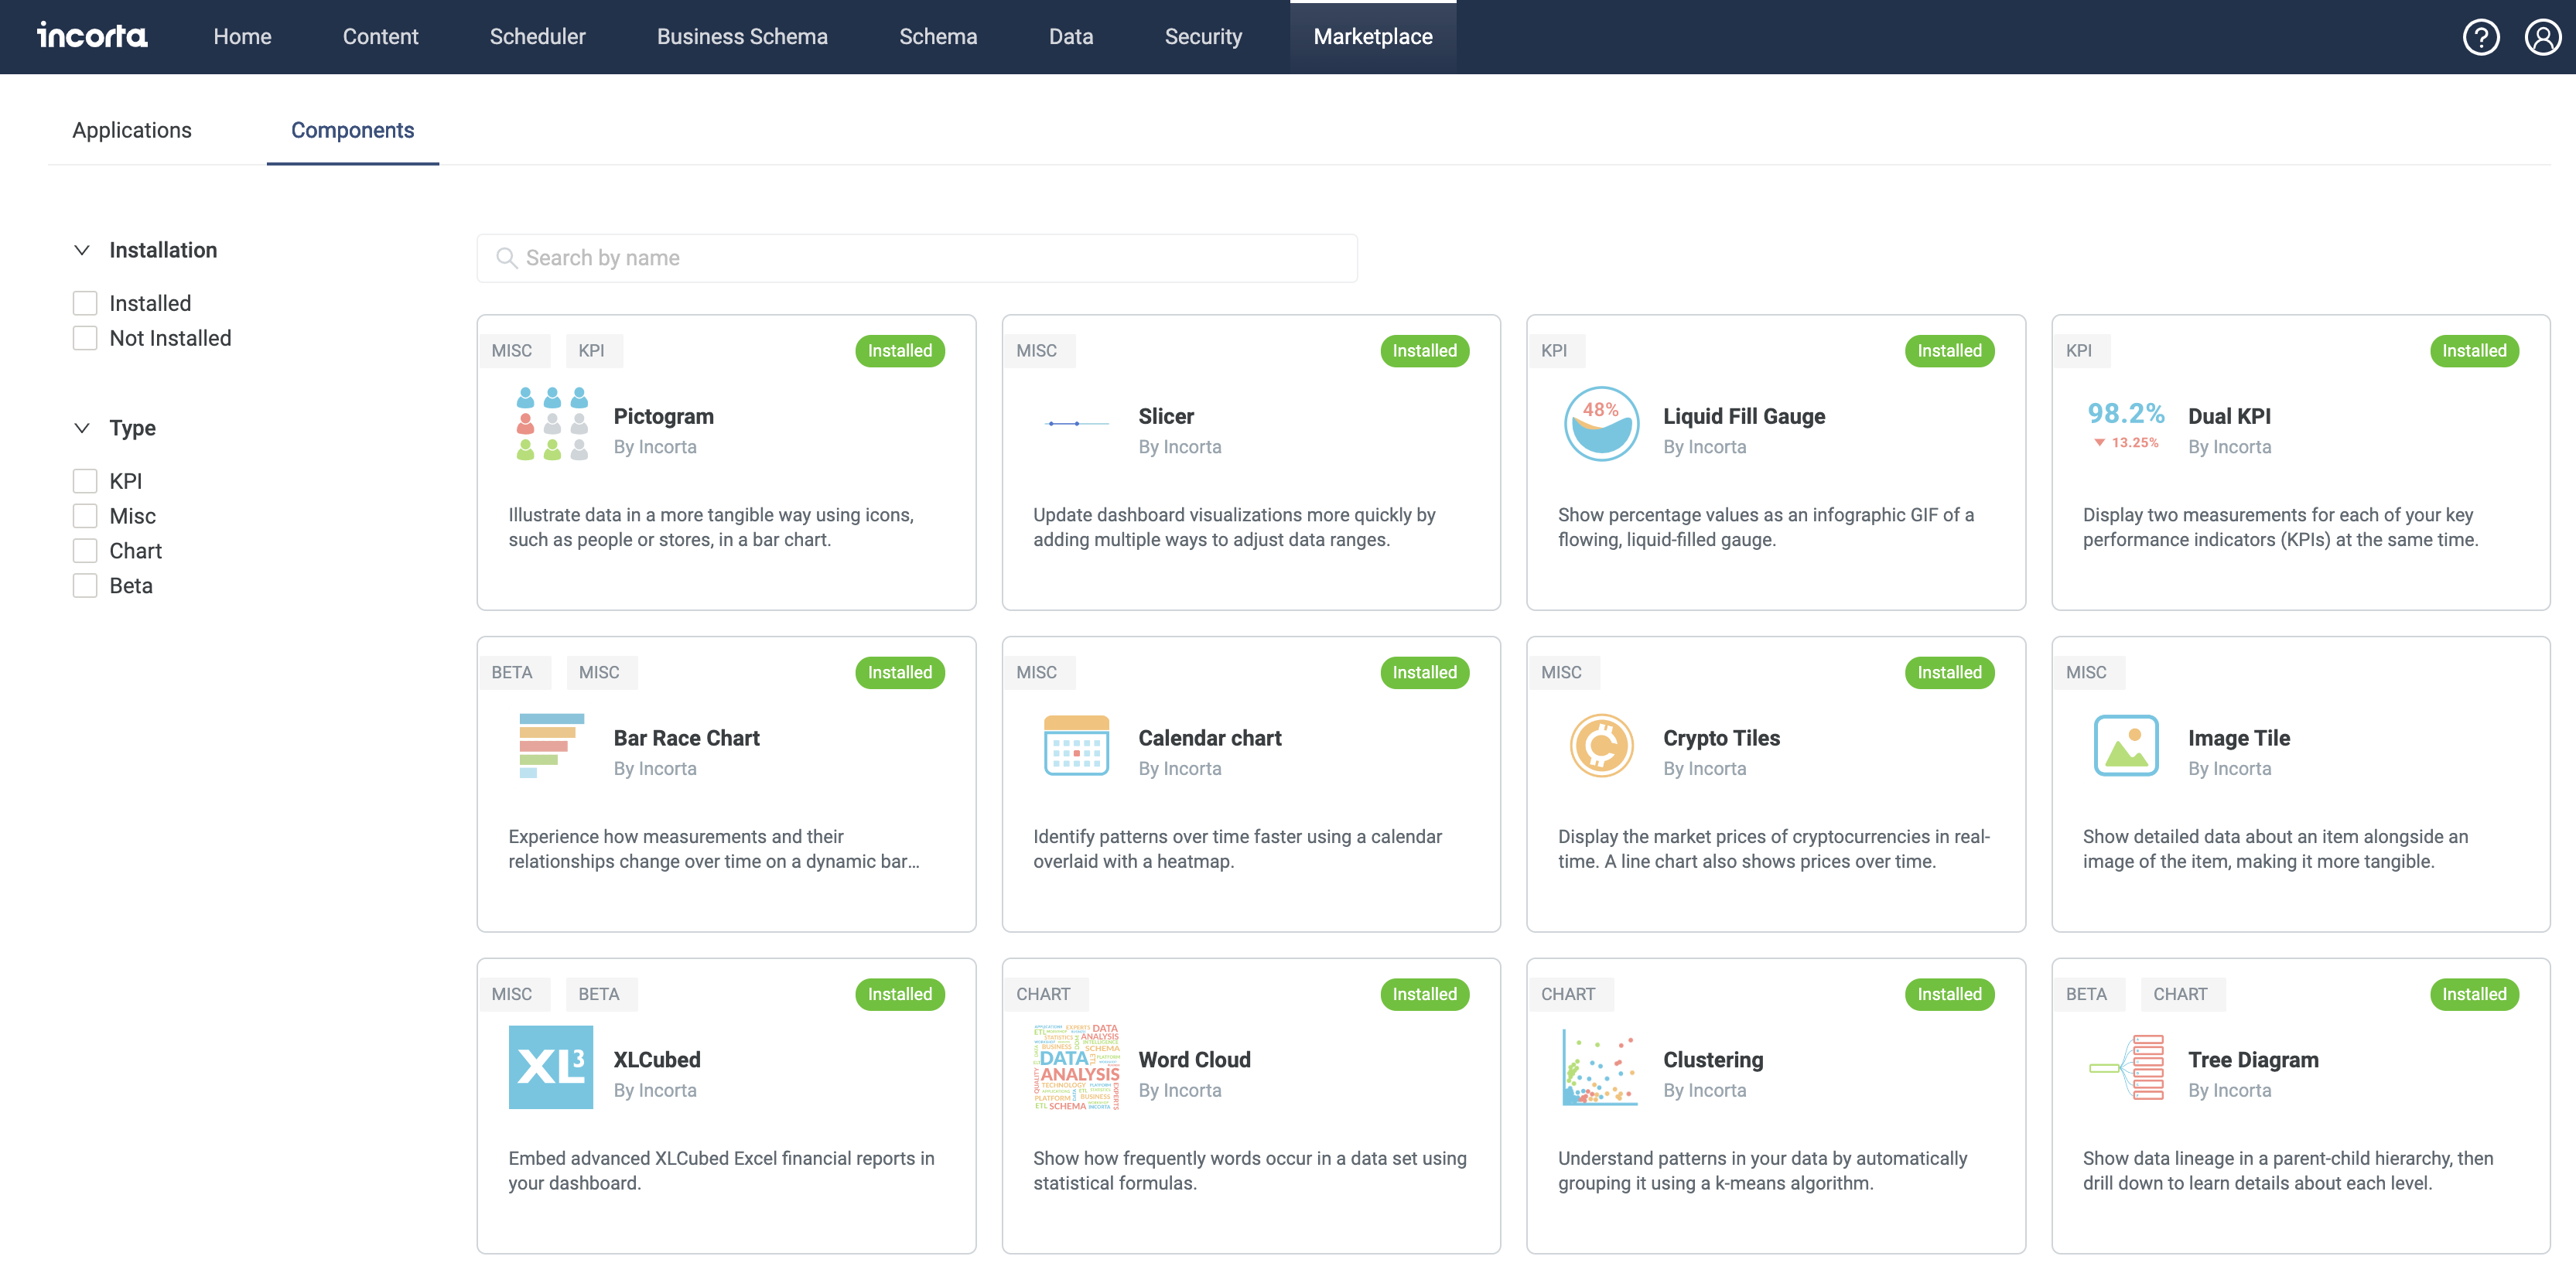Go to the Home menu
The width and height of the screenshot is (2576, 1270).
point(242,37)
